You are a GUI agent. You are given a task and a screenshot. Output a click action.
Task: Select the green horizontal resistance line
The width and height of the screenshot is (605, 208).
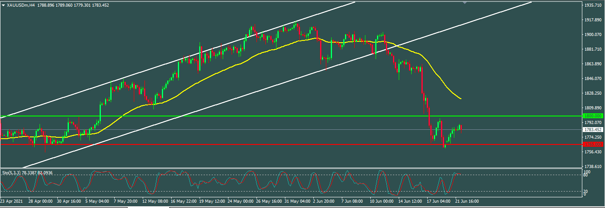tap(267, 116)
